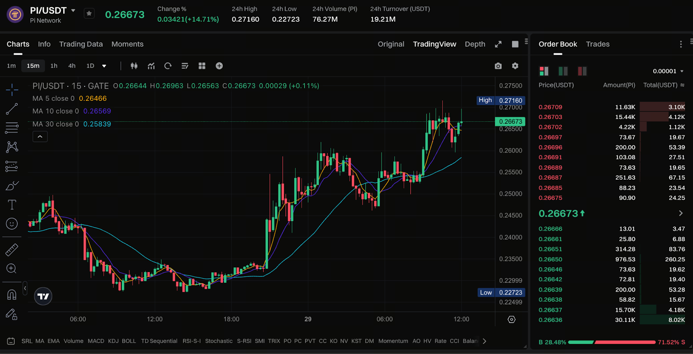Open the list edit icon in chart toolbar
This screenshot has height=354, width=693.
185,66
